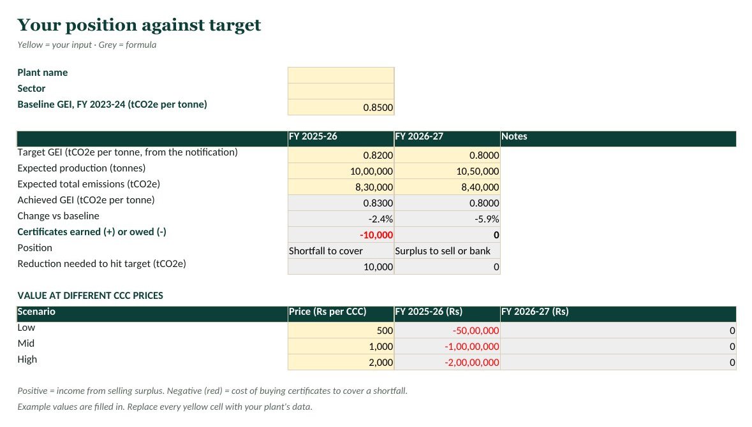Viewport: 752px width, 427px height.
Task: Select the Mid scenario price 1,000
Action: tap(341, 346)
